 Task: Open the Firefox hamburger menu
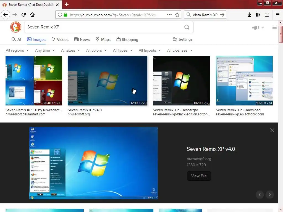(x=277, y=15)
